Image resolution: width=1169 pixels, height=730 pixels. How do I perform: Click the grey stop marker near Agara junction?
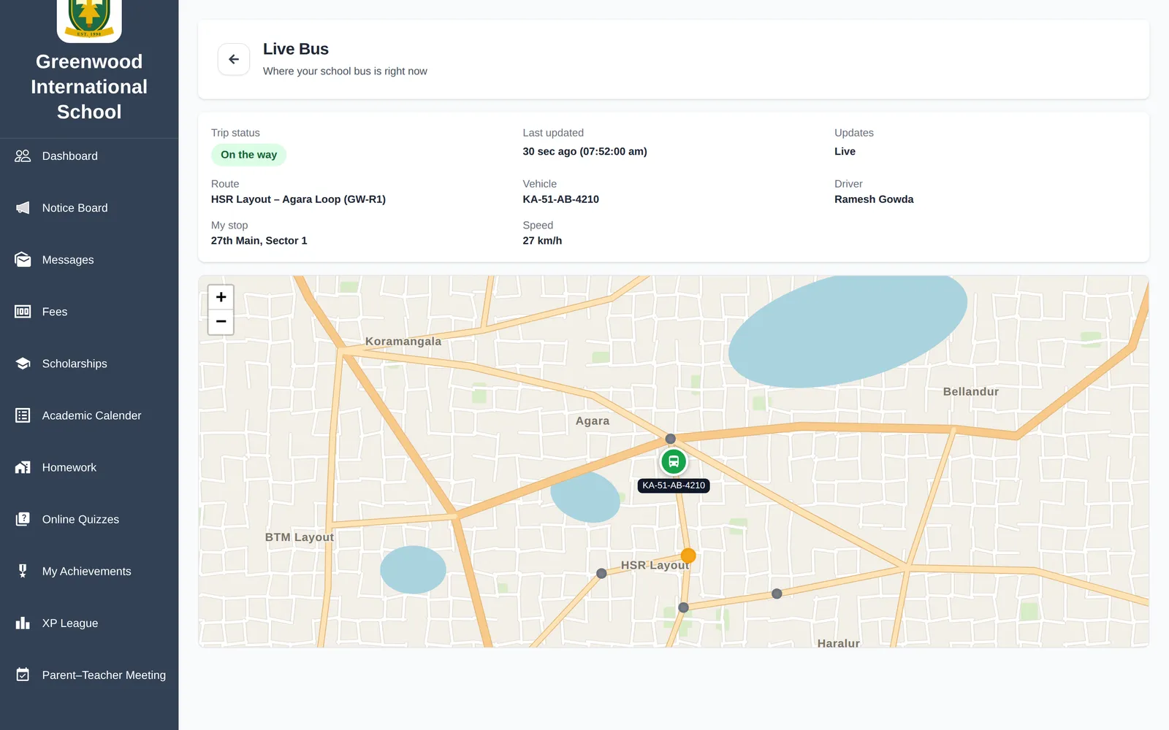[671, 439]
